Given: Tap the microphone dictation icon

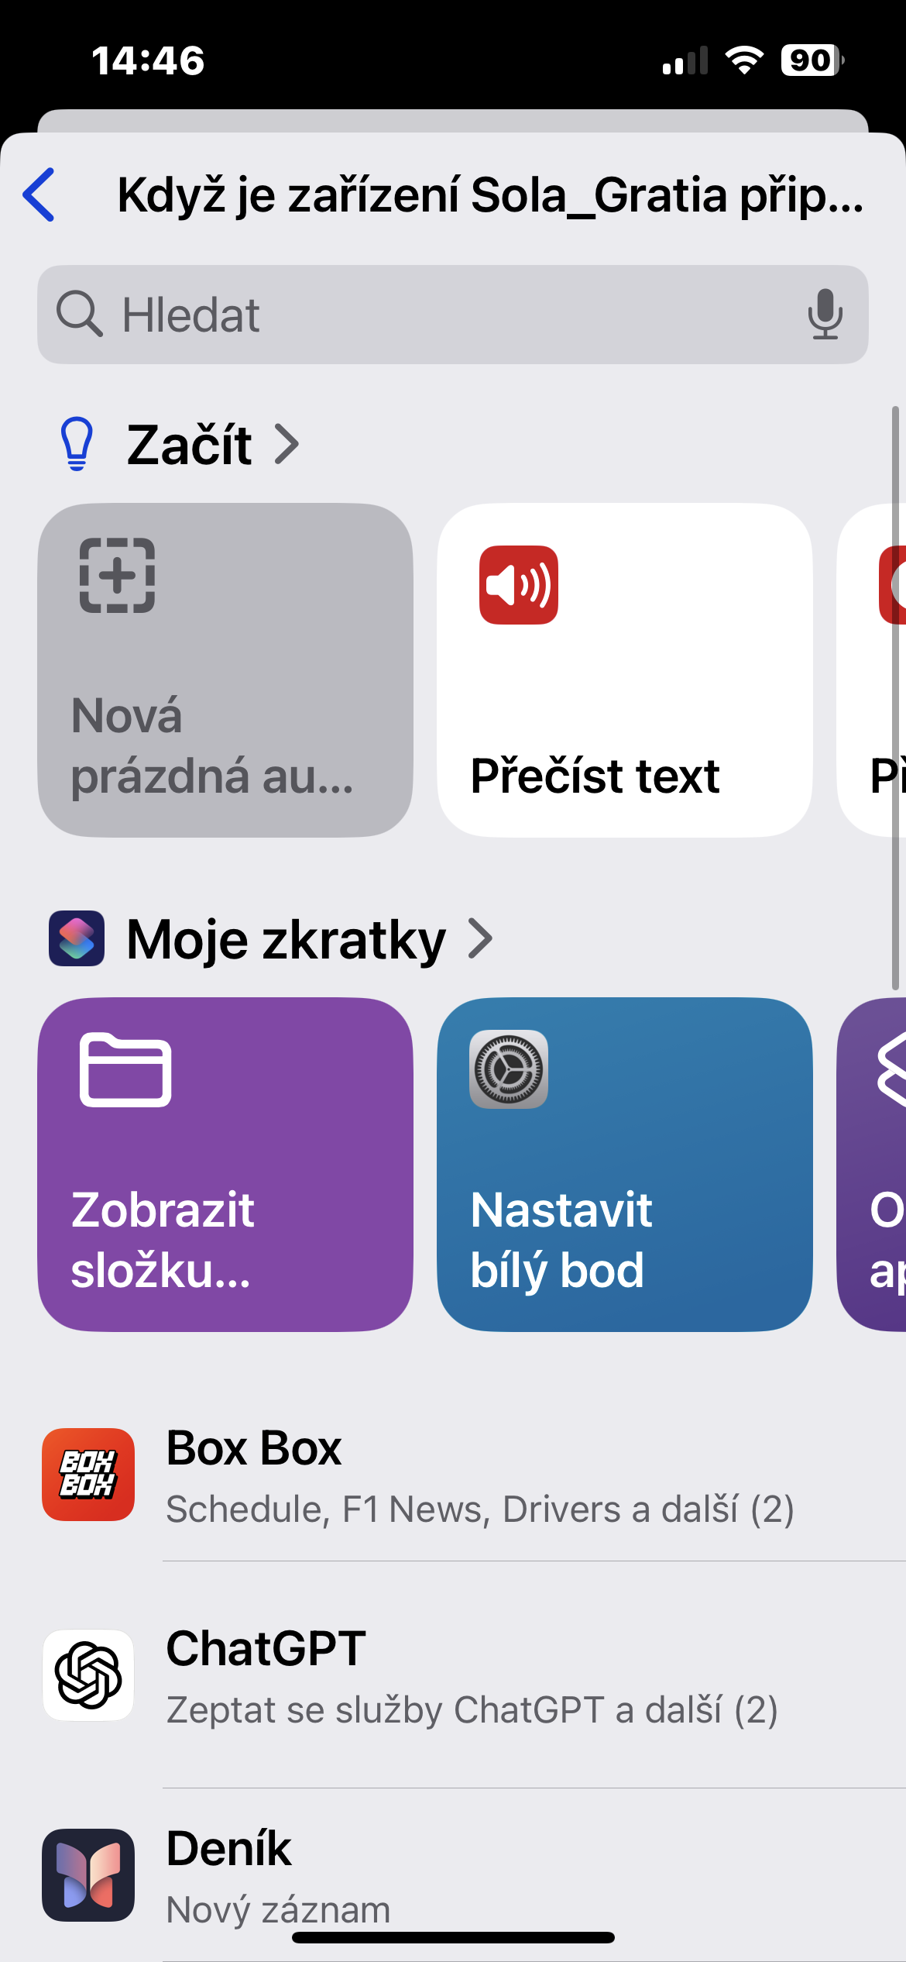Looking at the screenshot, I should (825, 314).
